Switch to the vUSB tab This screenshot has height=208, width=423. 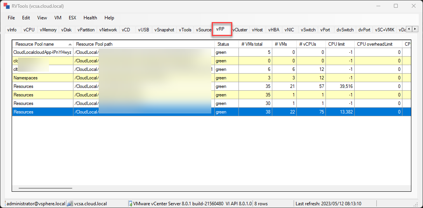pos(144,30)
